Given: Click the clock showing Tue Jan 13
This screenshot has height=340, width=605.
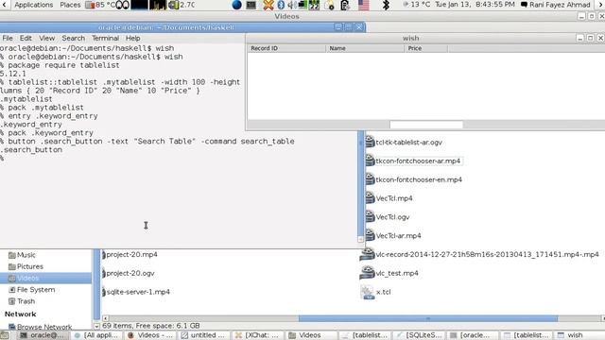Looking at the screenshot, I should tap(475, 5).
